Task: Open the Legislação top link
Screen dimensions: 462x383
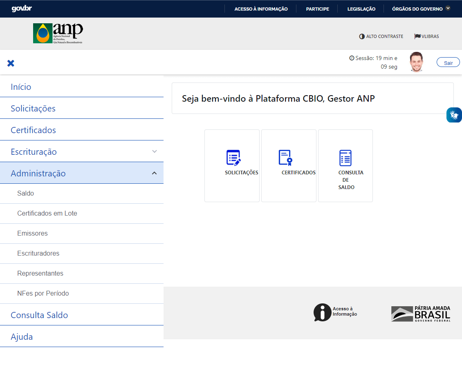Action: [x=361, y=9]
